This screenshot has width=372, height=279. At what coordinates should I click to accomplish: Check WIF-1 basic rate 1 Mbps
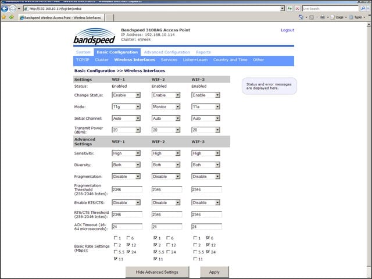tap(116, 238)
